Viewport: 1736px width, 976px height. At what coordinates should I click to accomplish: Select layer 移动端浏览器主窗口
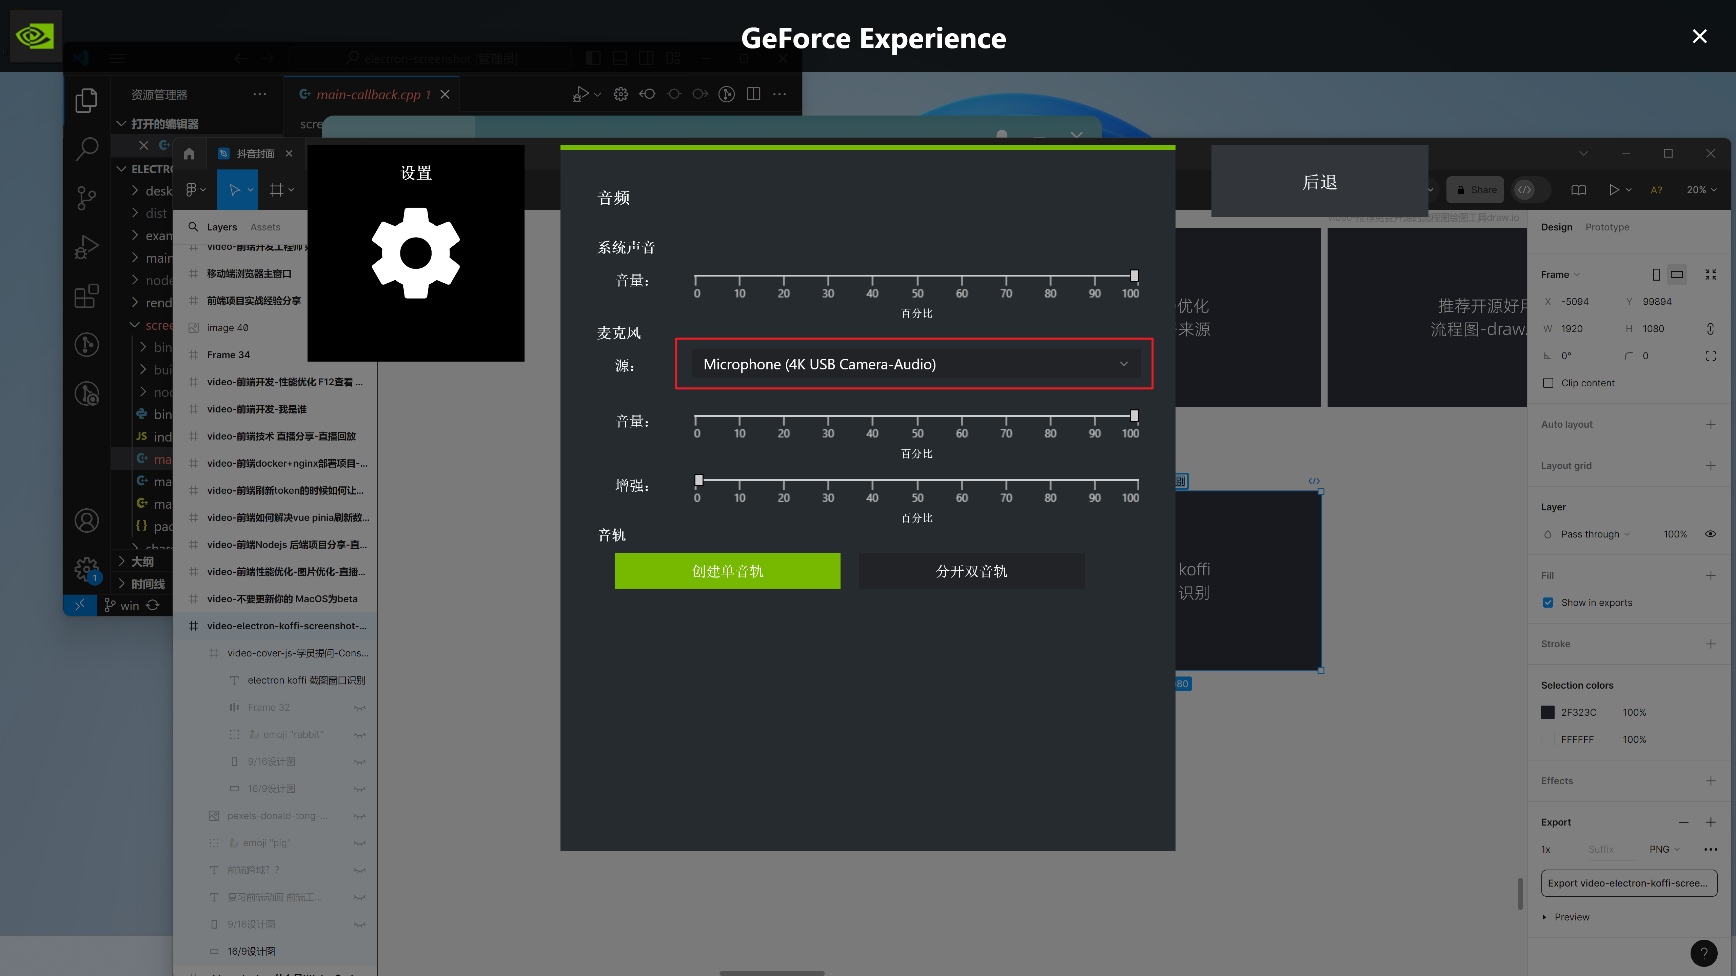coord(249,273)
